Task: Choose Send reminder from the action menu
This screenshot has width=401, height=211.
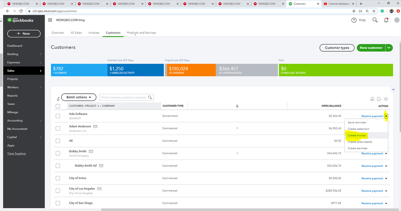Action: 357,123
